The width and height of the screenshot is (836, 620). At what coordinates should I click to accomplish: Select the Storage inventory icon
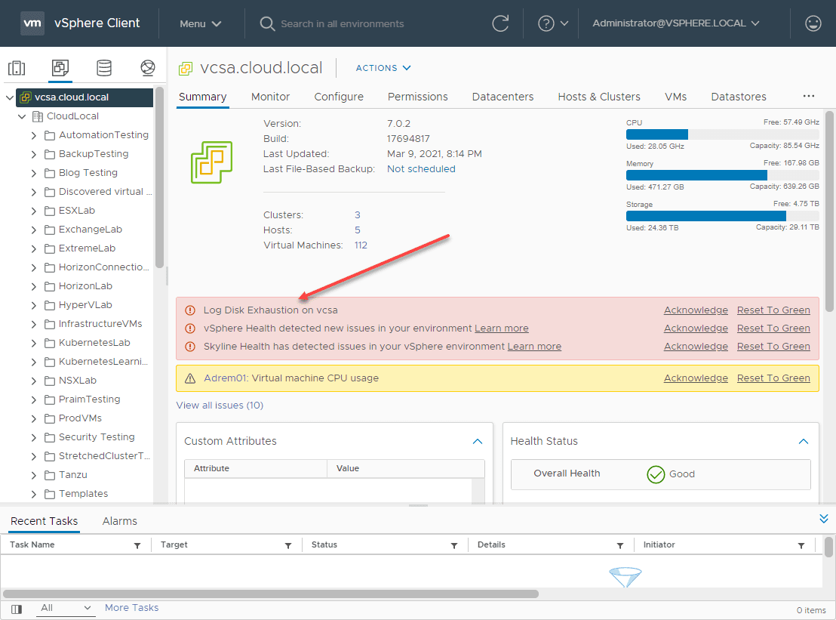point(104,68)
